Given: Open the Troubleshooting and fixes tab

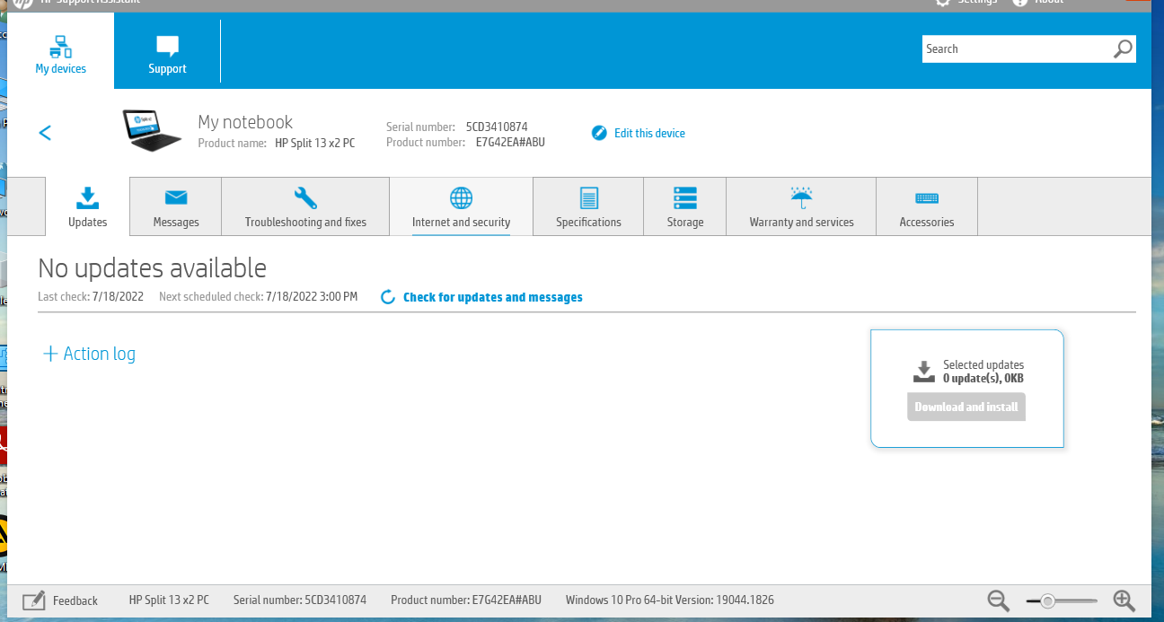Looking at the screenshot, I should (305, 206).
